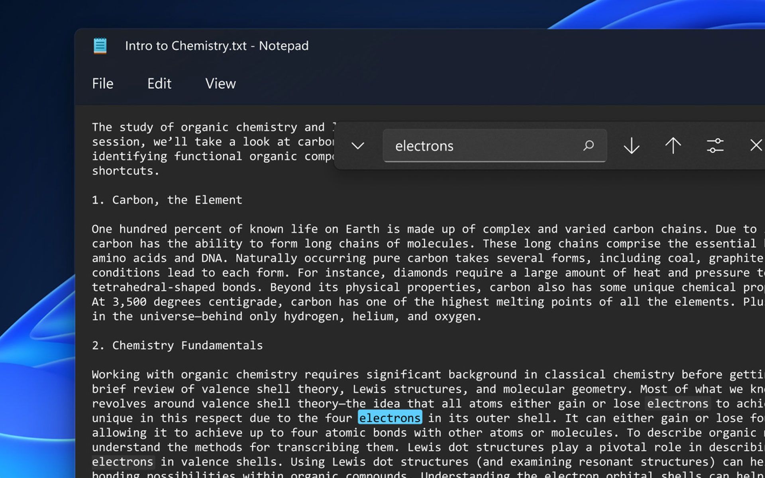Click the text 'One hundred percent' line start

click(129, 229)
